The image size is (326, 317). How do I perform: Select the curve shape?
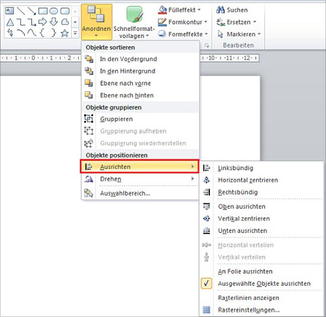pos(32,33)
